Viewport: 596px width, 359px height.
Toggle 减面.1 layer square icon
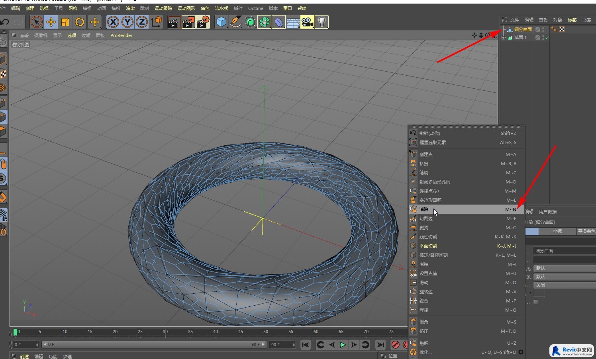[x=537, y=37]
